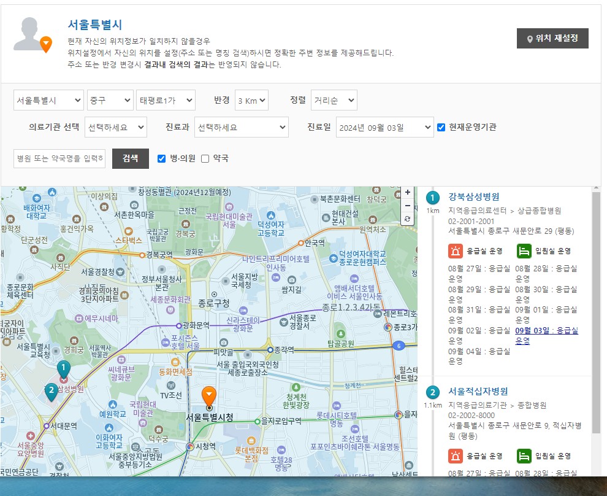Click result number 2 circle badge

[432, 392]
